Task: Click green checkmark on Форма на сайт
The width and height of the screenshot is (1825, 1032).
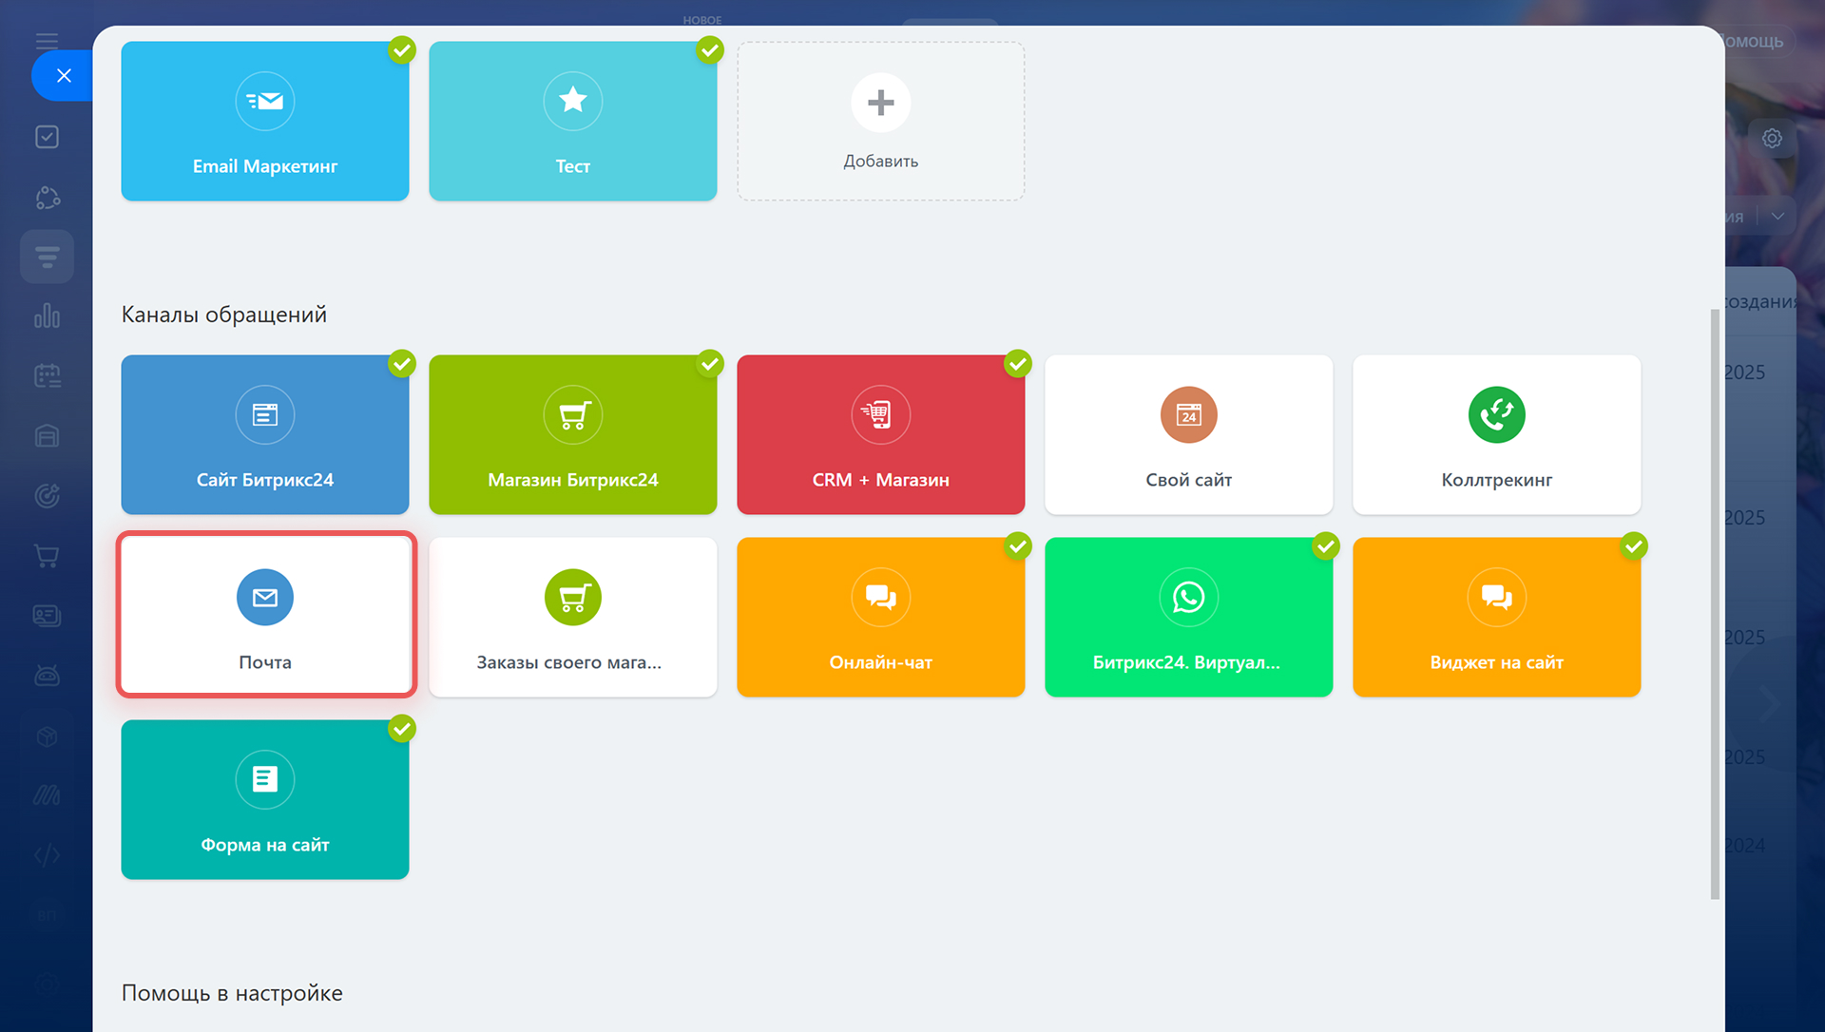Action: [402, 729]
